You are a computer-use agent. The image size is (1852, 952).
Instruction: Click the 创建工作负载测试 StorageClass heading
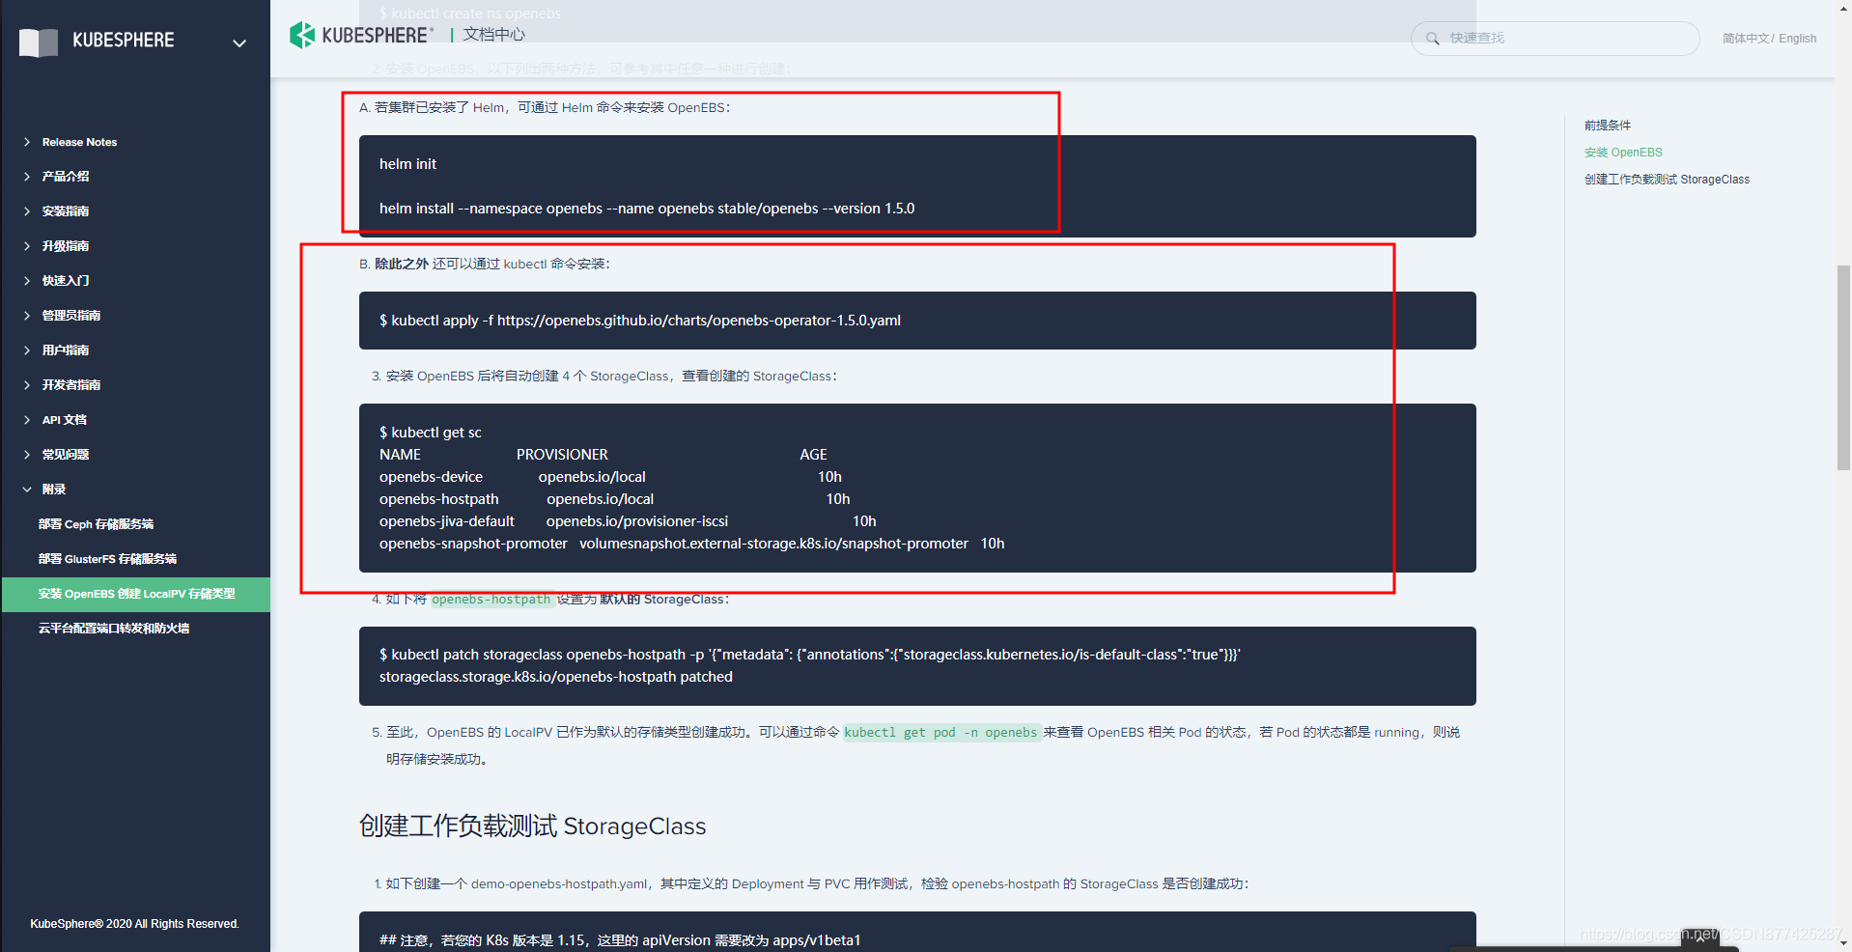[x=532, y=826]
